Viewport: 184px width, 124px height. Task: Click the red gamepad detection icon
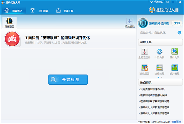[12, 39]
